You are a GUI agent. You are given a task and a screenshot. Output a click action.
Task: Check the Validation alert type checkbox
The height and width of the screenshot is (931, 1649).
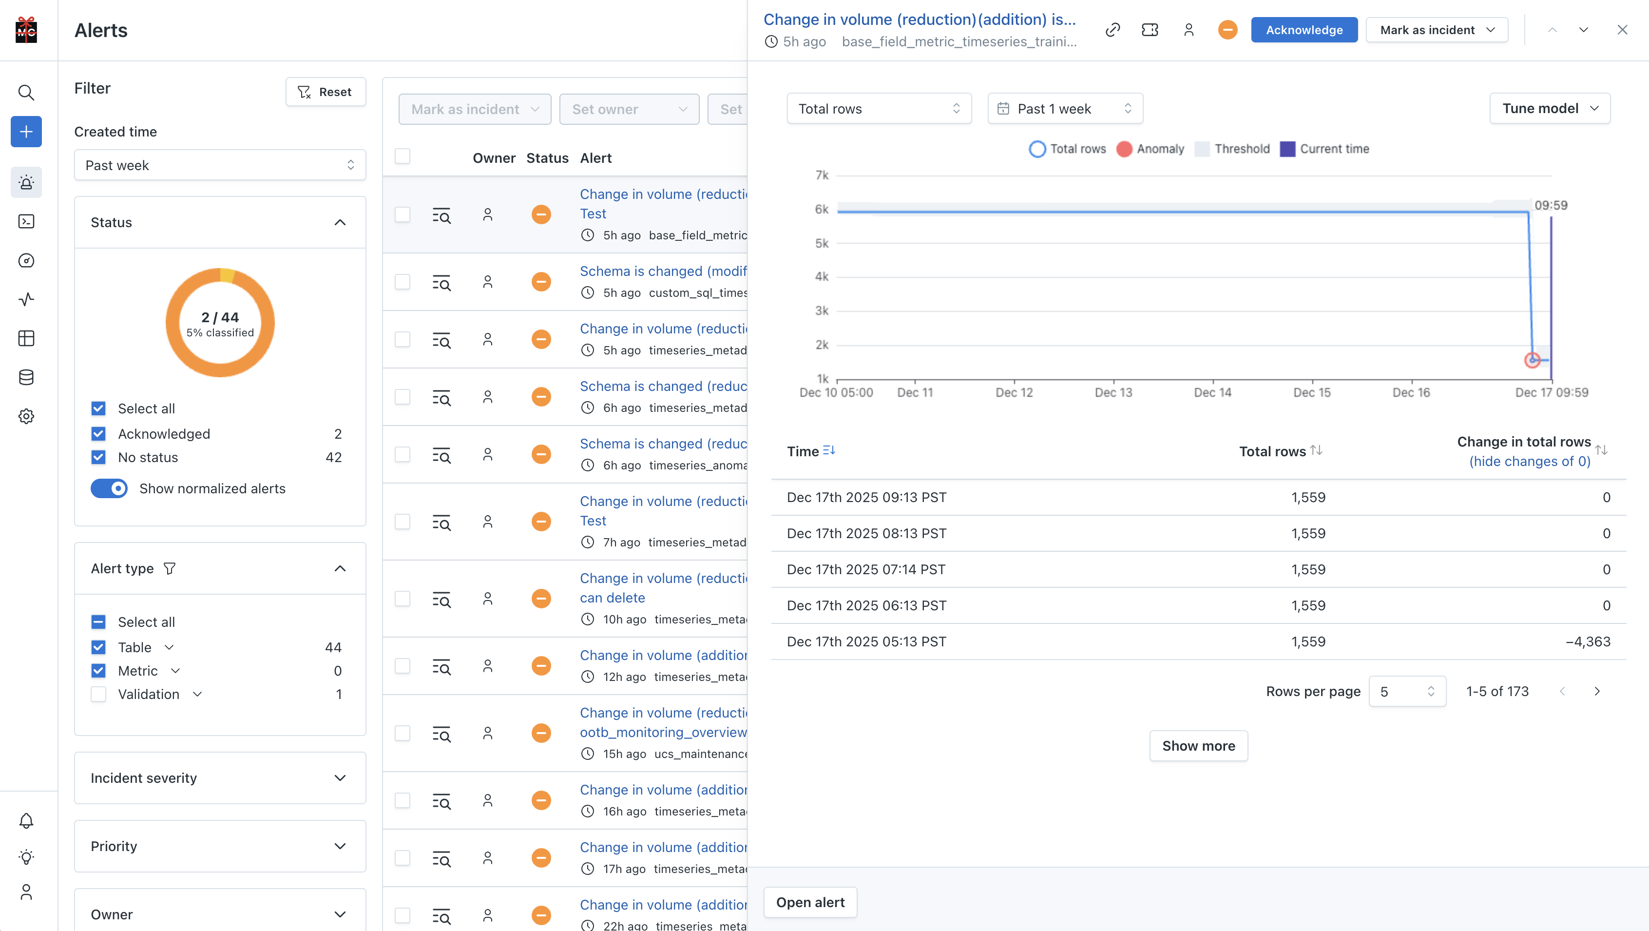coord(98,694)
